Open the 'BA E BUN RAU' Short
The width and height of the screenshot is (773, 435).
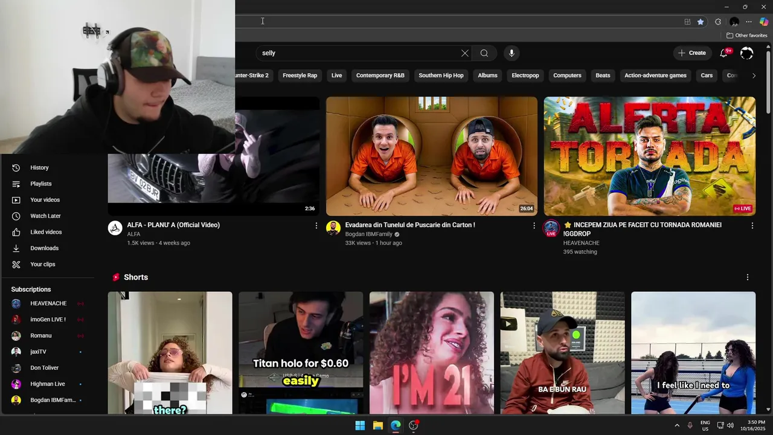(563, 353)
